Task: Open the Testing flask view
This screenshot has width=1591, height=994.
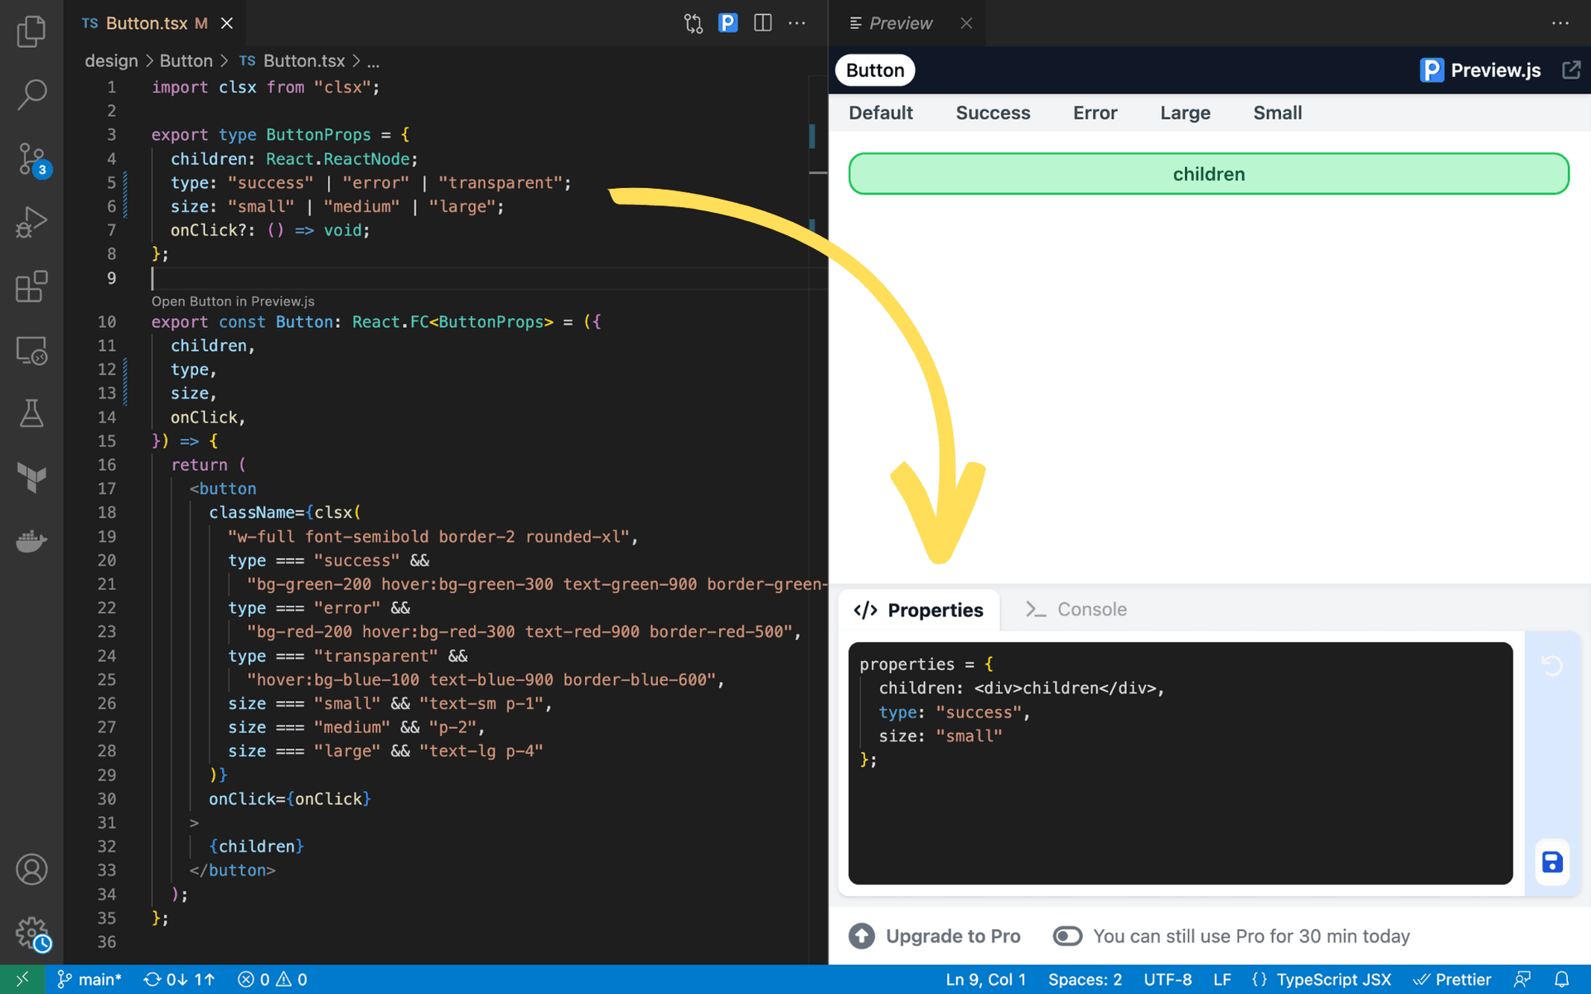Action: point(31,414)
